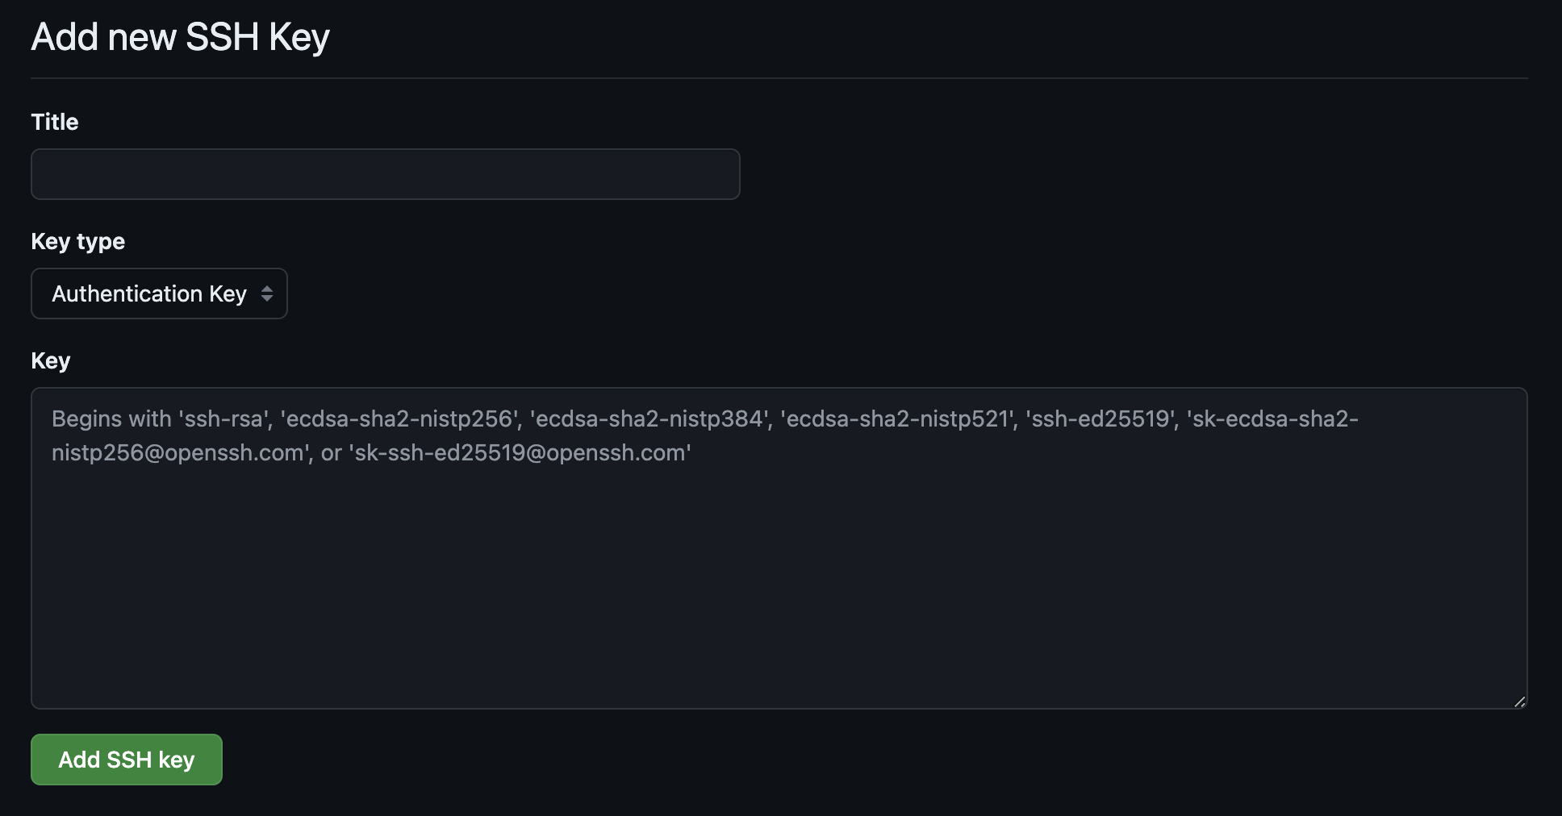Click the 'Add new SSH Key' heading
Viewport: 1562px width, 816px height.
point(181,37)
